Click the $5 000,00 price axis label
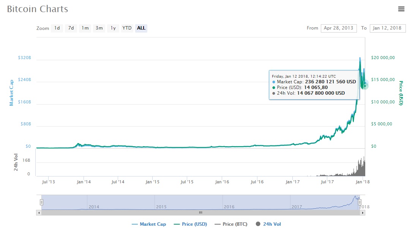This screenshot has width=415, height=228. click(x=381, y=124)
